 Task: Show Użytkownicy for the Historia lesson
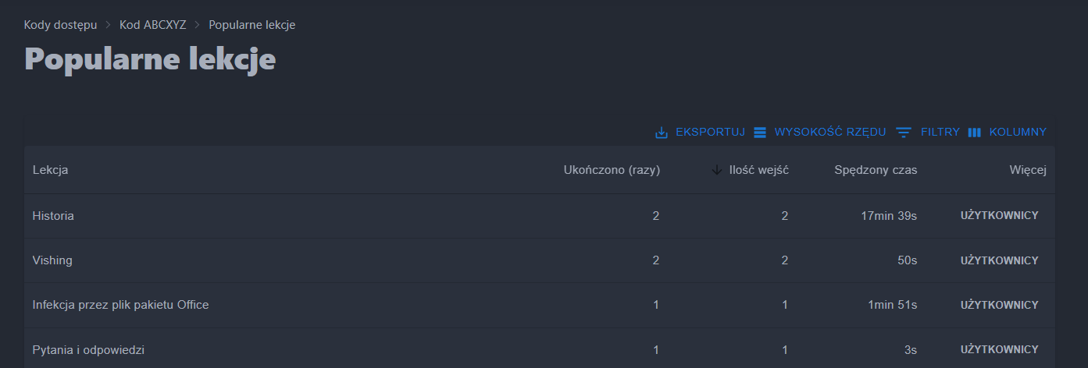click(x=999, y=216)
